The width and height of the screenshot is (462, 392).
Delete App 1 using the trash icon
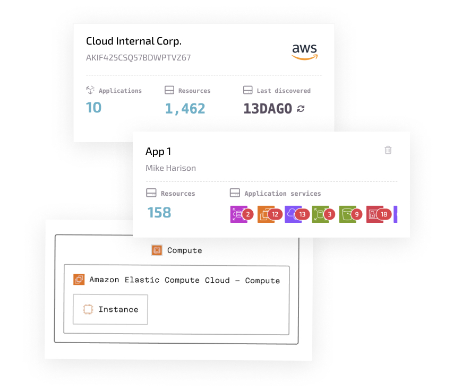tap(388, 150)
